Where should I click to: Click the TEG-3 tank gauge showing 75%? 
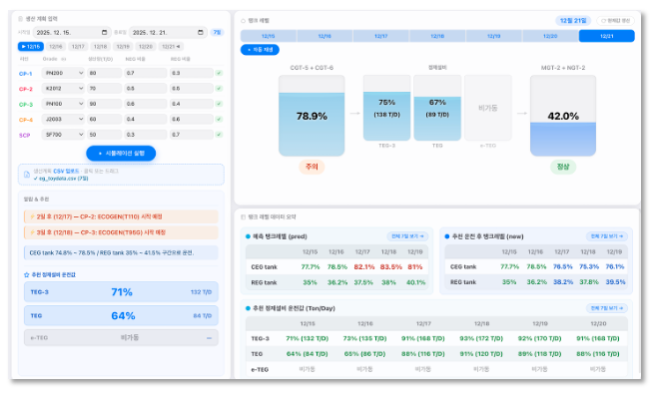click(386, 108)
